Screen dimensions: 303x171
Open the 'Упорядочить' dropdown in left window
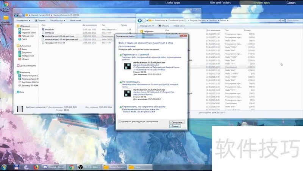[x=23, y=20]
